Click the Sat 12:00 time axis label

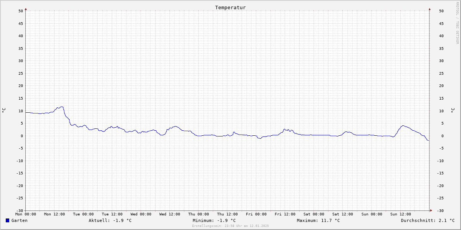(343, 214)
